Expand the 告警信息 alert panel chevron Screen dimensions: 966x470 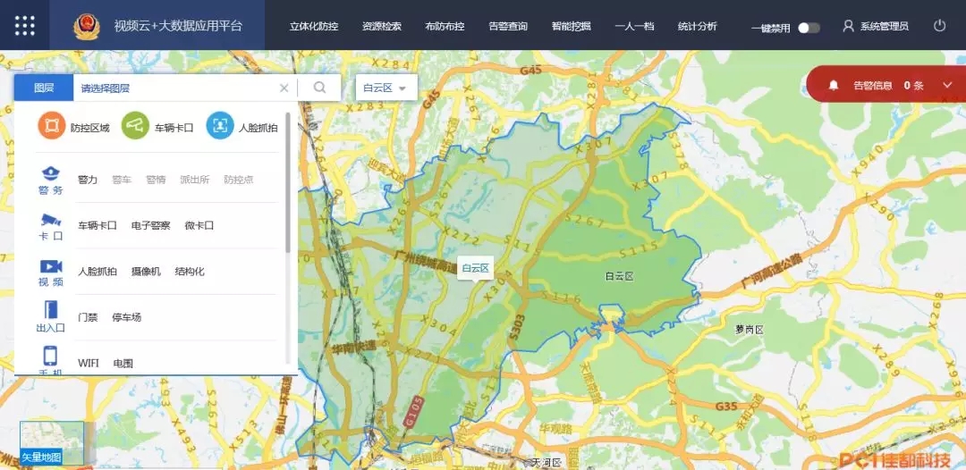pyautogui.click(x=947, y=85)
